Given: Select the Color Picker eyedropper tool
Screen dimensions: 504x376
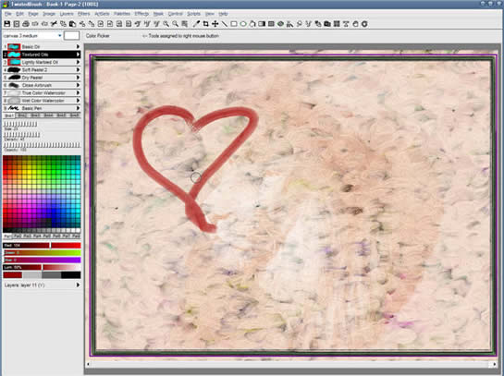Looking at the screenshot, I should (x=196, y=24).
